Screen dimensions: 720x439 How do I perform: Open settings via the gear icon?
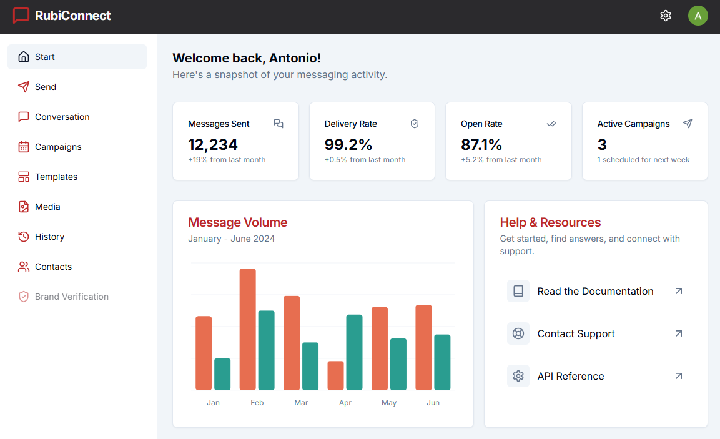click(x=665, y=16)
